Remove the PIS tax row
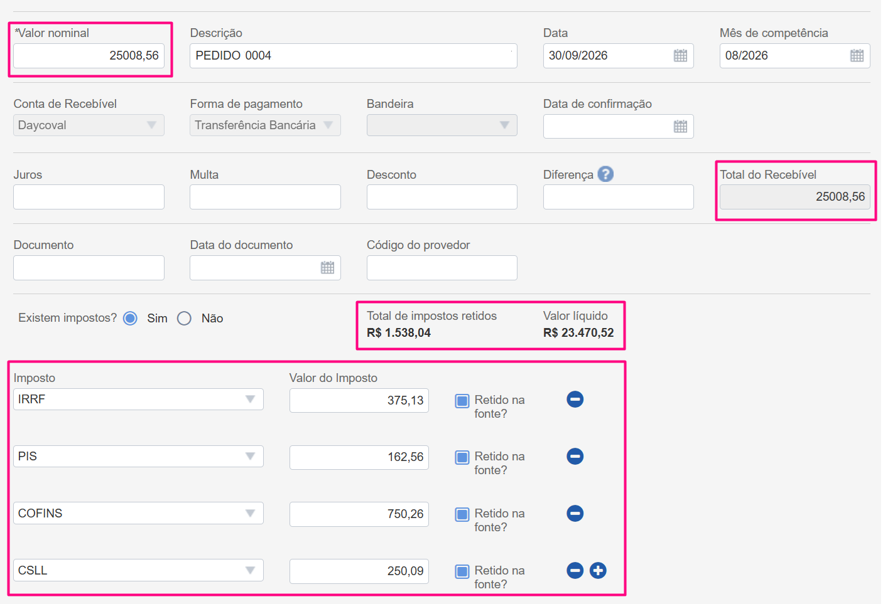 coord(575,456)
